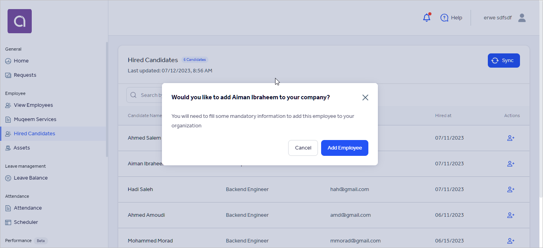Open the notification bell

click(x=426, y=17)
